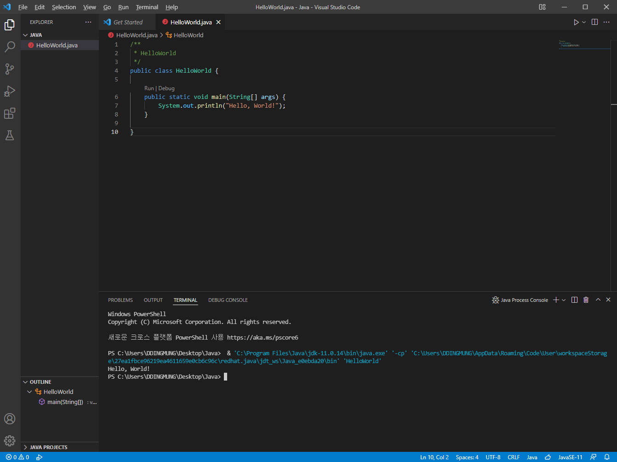Split the editor using the top-right icon
This screenshot has width=617, height=462.
pos(594,22)
